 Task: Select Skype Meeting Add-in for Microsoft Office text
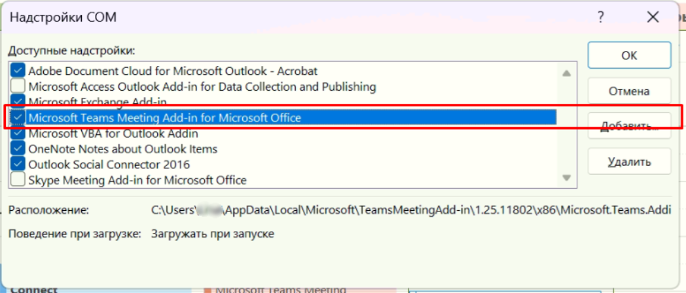pyautogui.click(x=137, y=179)
